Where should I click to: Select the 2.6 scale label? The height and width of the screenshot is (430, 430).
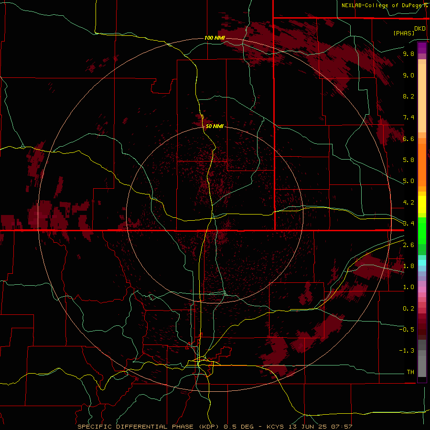408,245
